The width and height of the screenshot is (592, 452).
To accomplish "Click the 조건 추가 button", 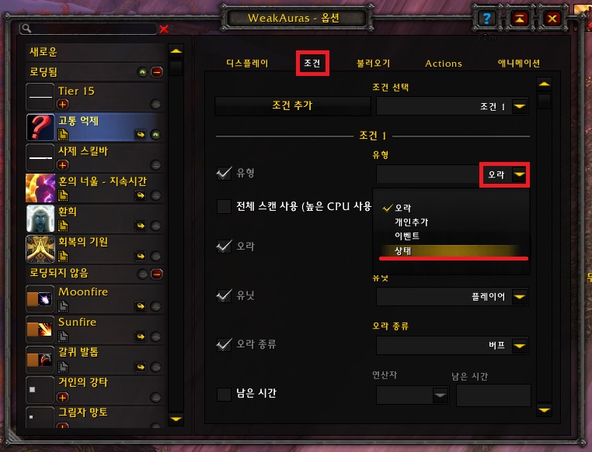I will point(293,106).
